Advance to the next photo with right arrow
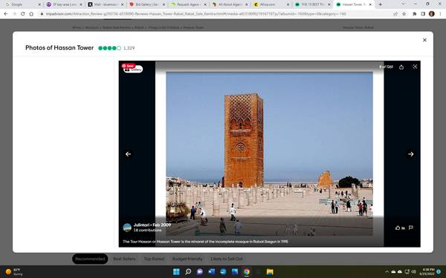Image resolution: width=446 pixels, height=278 pixels. tap(410, 154)
